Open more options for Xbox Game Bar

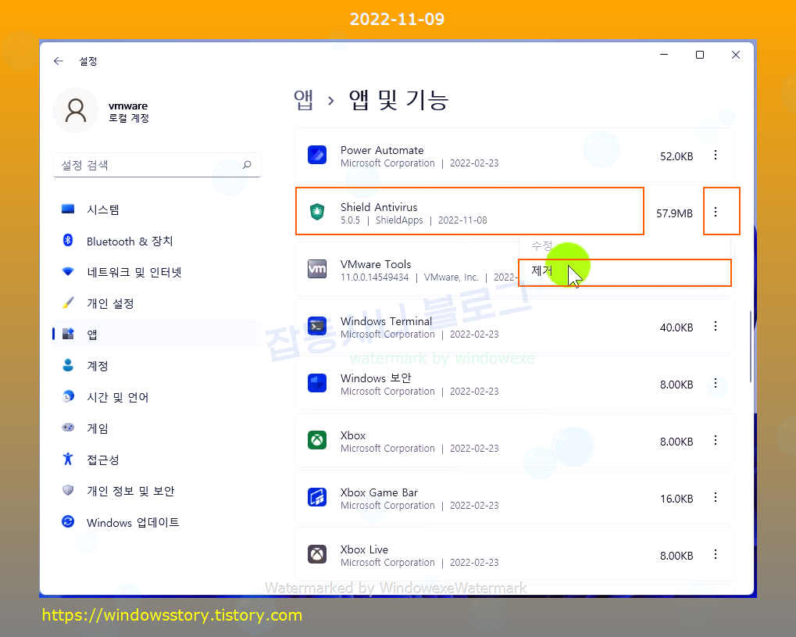tap(716, 497)
